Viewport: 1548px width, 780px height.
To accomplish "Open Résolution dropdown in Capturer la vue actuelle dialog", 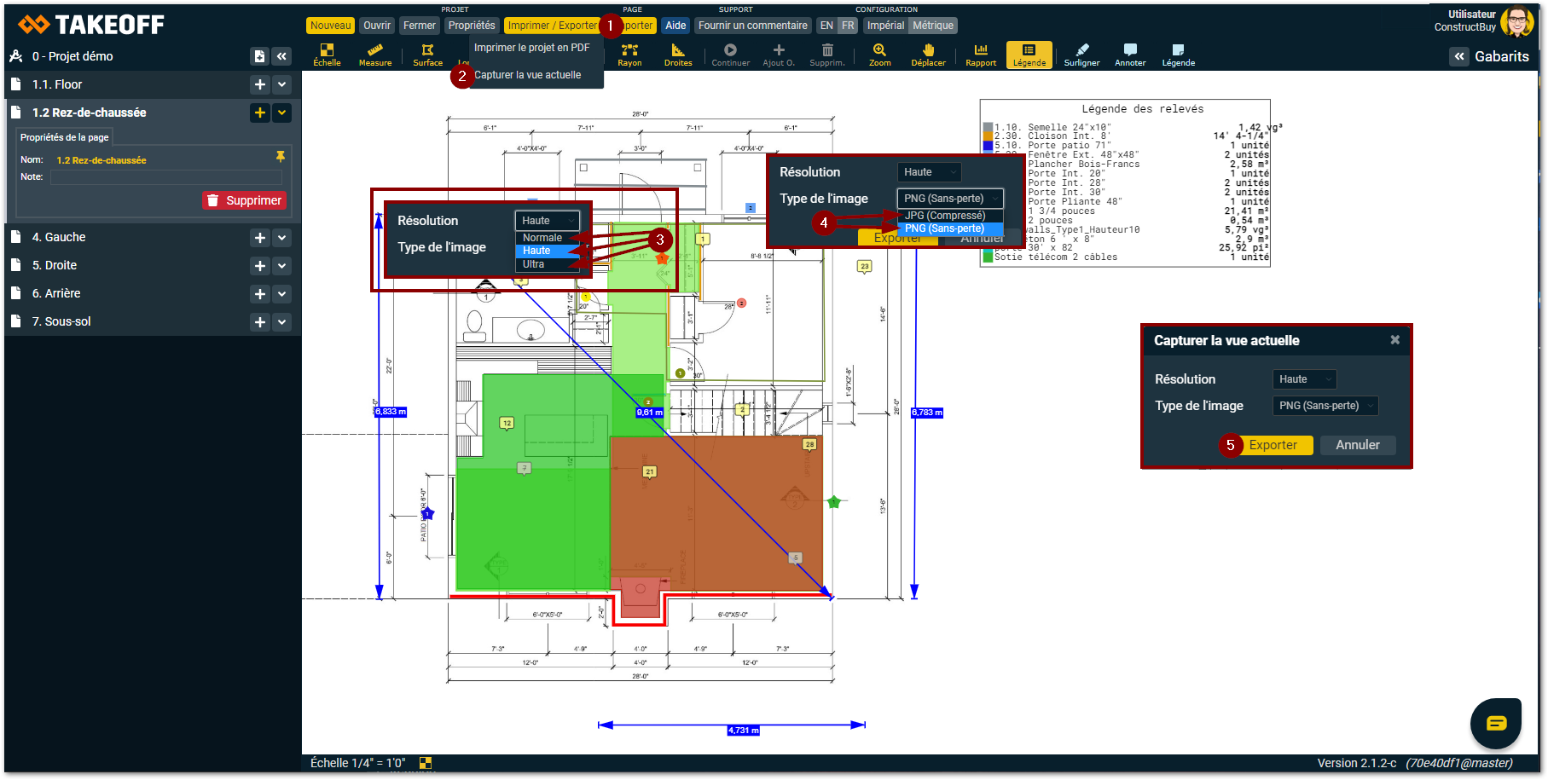I will [1304, 379].
